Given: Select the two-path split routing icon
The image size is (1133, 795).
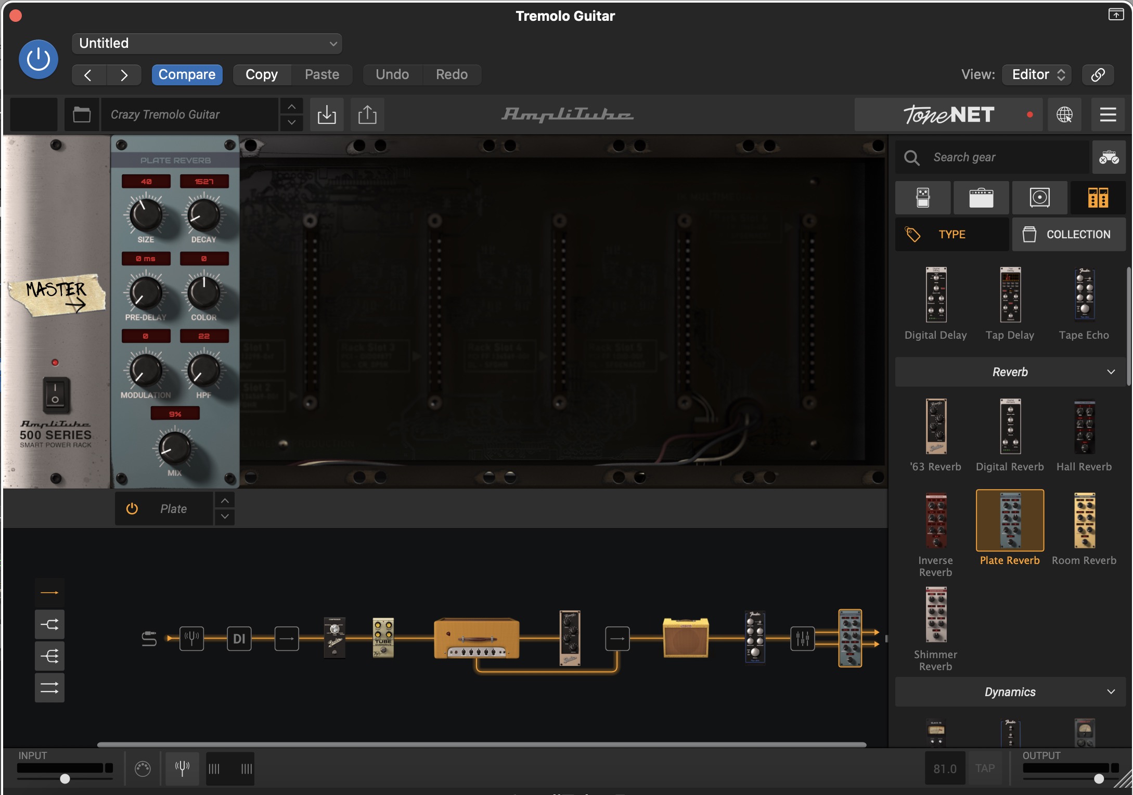Looking at the screenshot, I should pos(49,624).
